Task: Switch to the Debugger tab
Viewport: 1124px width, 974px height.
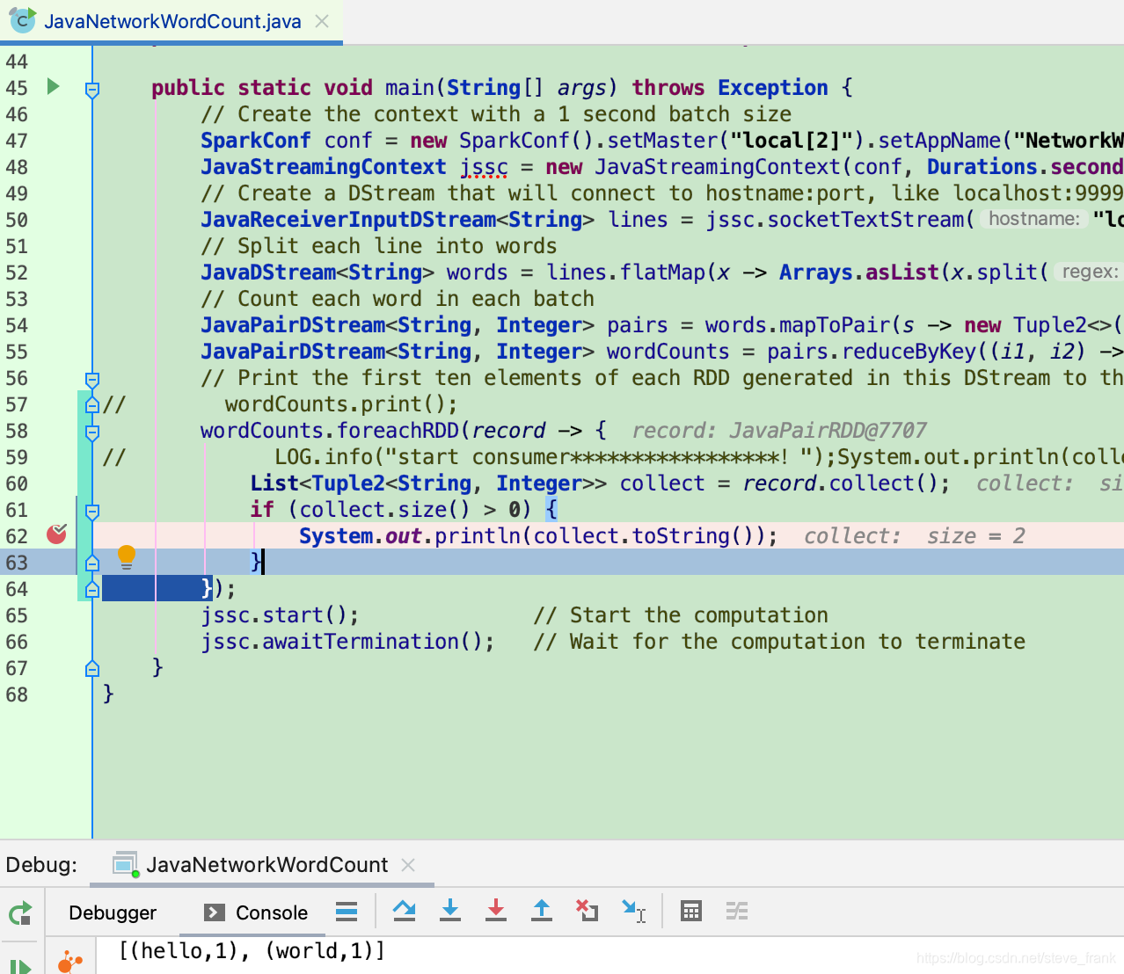Action: 113,912
